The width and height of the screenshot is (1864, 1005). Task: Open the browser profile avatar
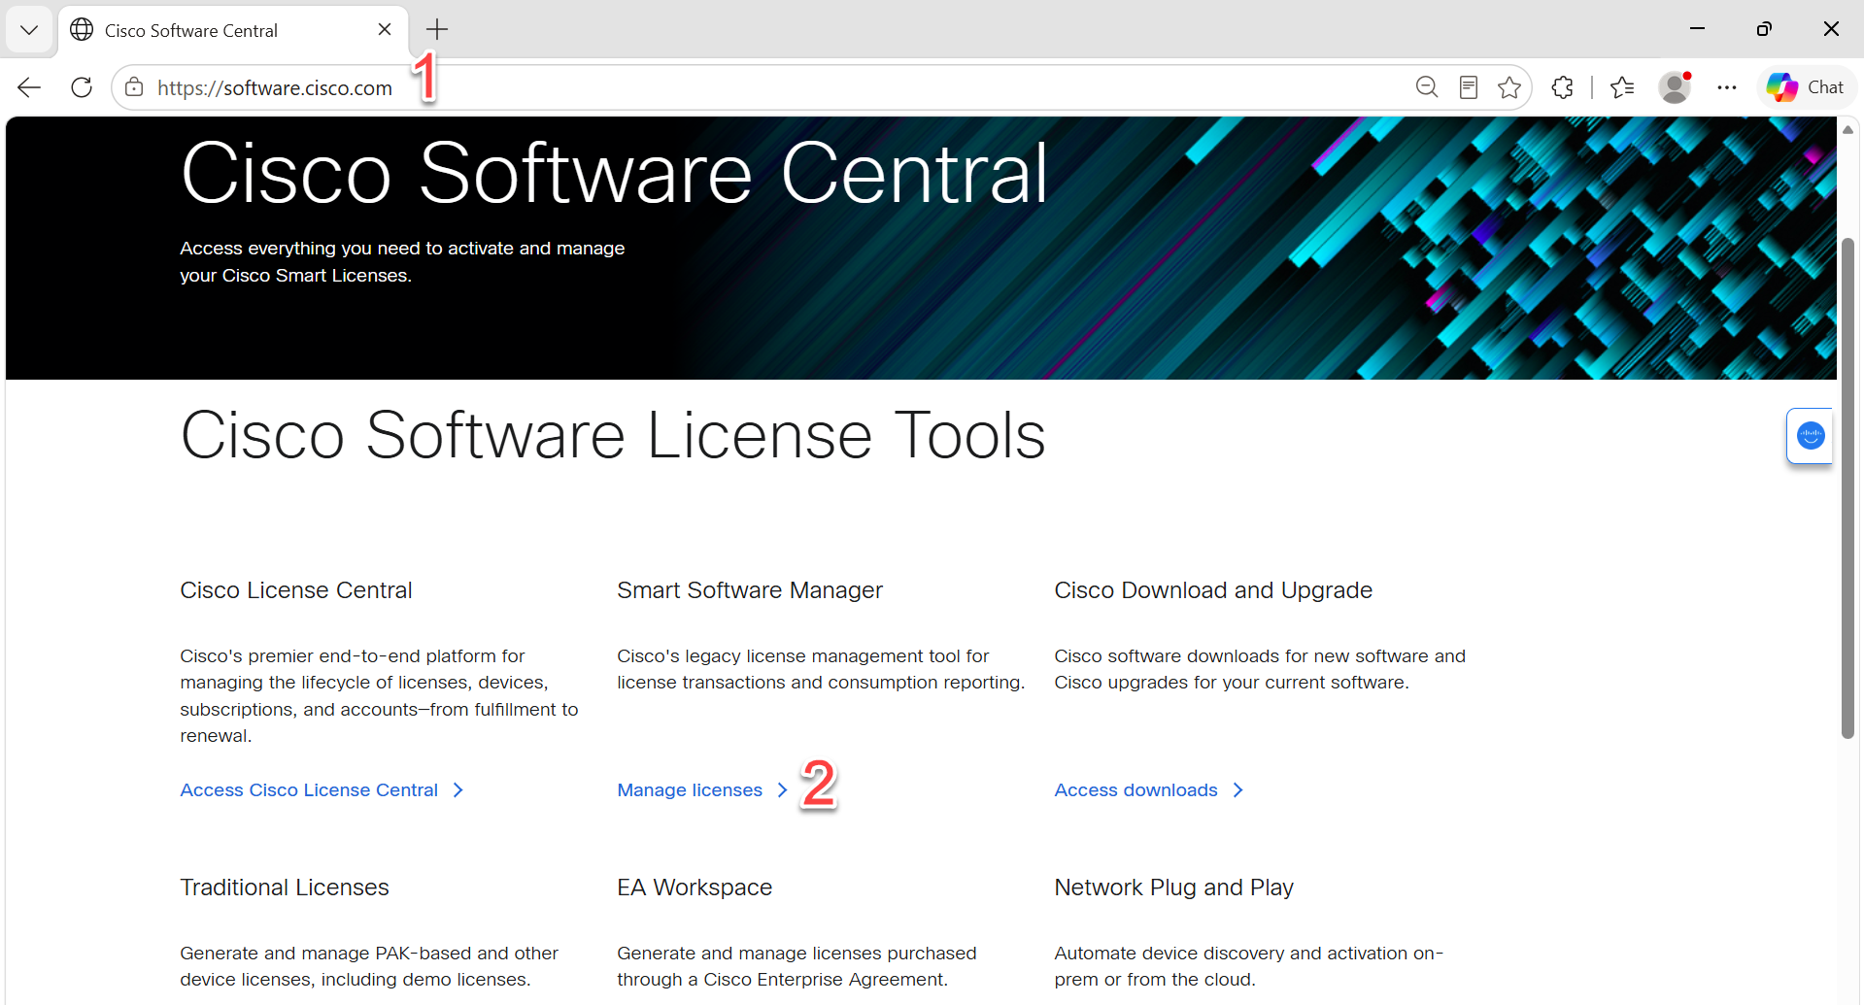click(x=1675, y=87)
